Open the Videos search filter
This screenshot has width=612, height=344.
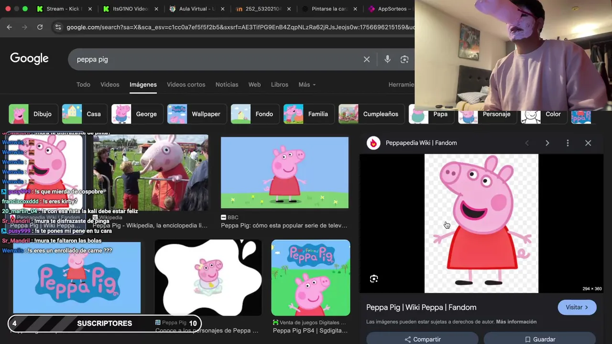click(x=110, y=85)
